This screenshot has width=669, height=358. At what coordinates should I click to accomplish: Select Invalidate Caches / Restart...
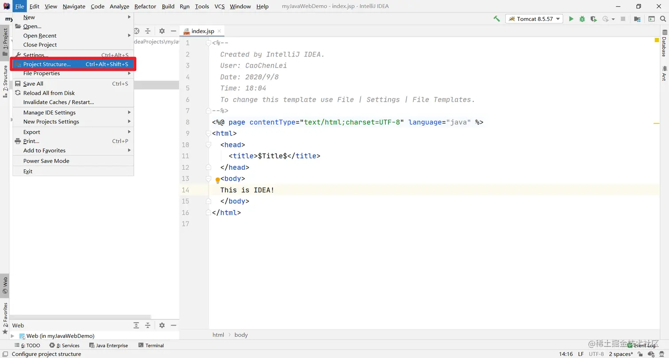point(73,102)
